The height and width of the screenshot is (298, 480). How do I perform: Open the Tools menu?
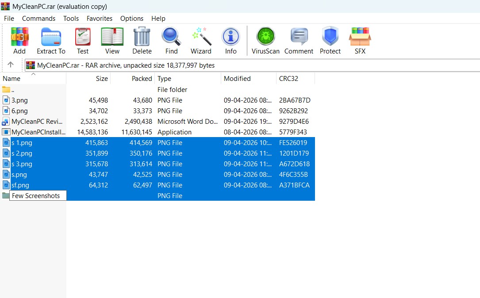tap(71, 19)
